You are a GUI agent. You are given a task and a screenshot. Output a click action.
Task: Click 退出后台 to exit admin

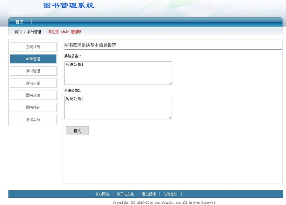point(33,119)
